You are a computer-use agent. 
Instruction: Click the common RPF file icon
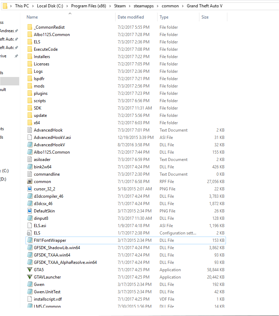(x=30, y=182)
